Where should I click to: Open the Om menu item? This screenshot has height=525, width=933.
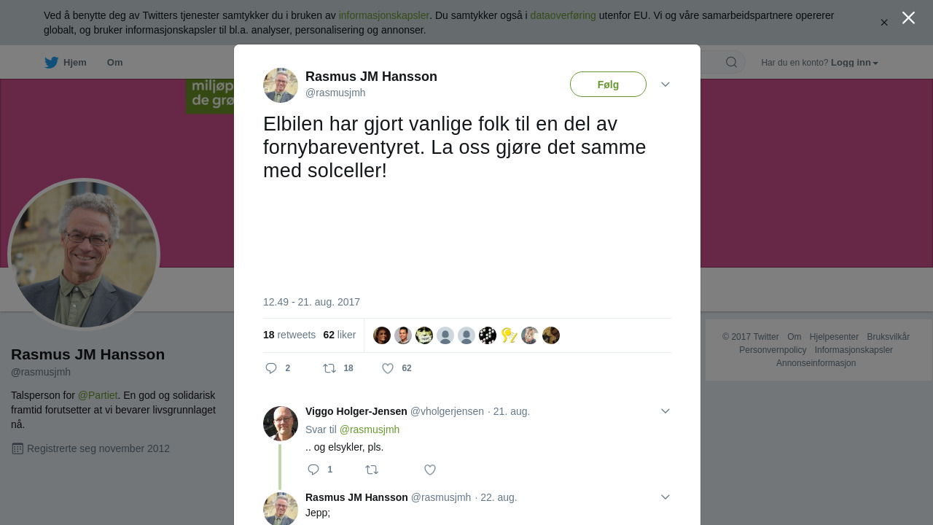tap(114, 63)
